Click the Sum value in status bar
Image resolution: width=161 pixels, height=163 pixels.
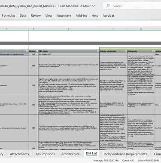(x=149, y=160)
